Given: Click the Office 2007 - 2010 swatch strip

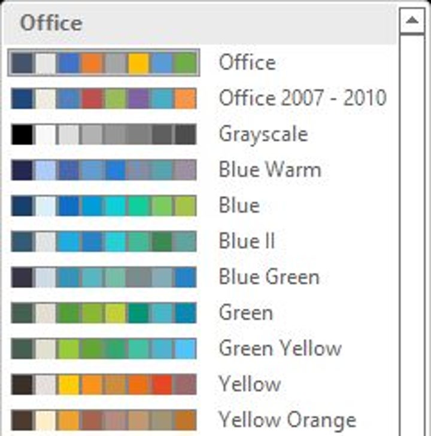Looking at the screenshot, I should click(104, 99).
